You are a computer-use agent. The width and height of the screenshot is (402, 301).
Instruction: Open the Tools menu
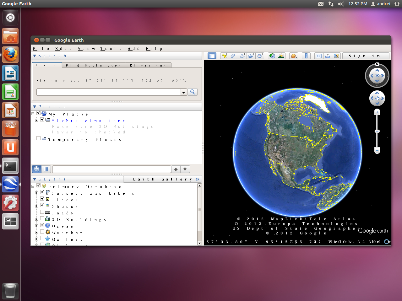pyautogui.click(x=111, y=49)
